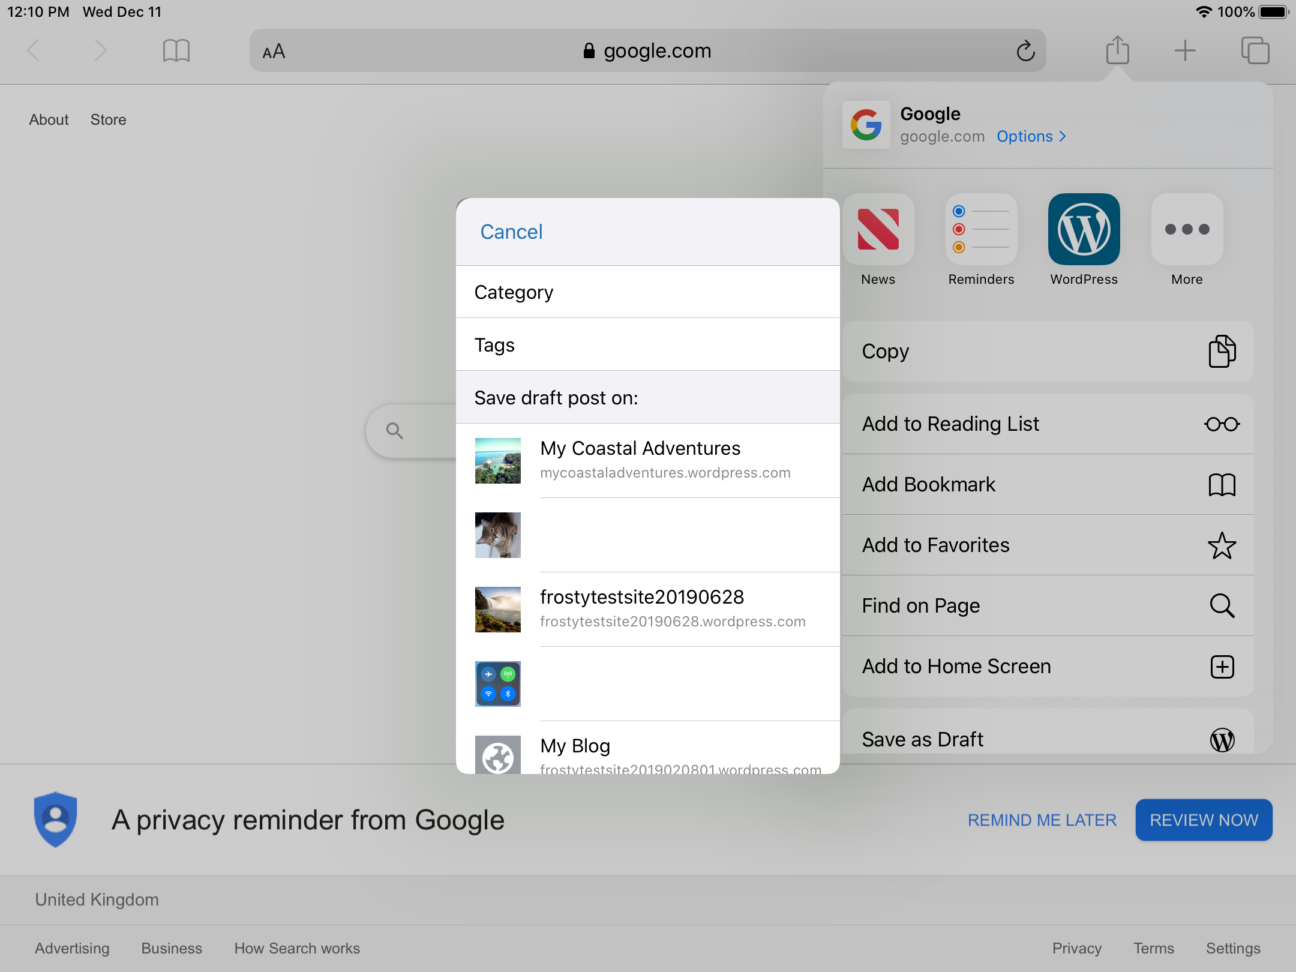
Task: Open the Bookmarks book icon in toolbar
Action: point(176,50)
